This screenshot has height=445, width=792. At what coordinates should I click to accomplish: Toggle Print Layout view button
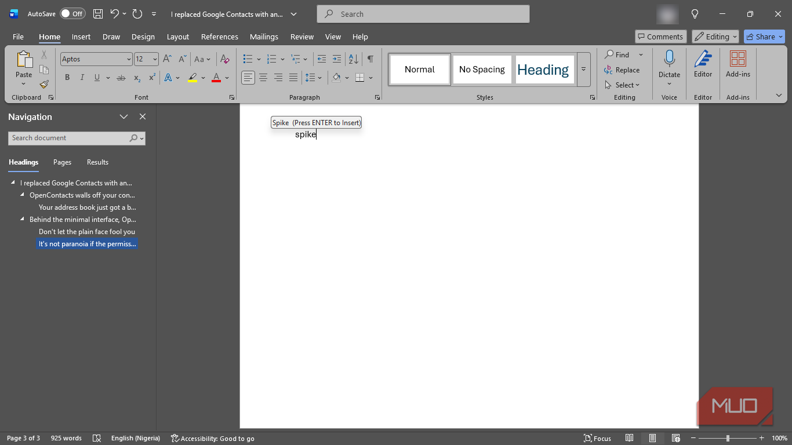[x=652, y=438]
